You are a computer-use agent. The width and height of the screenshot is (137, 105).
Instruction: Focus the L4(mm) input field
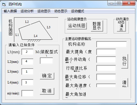(27, 82)
